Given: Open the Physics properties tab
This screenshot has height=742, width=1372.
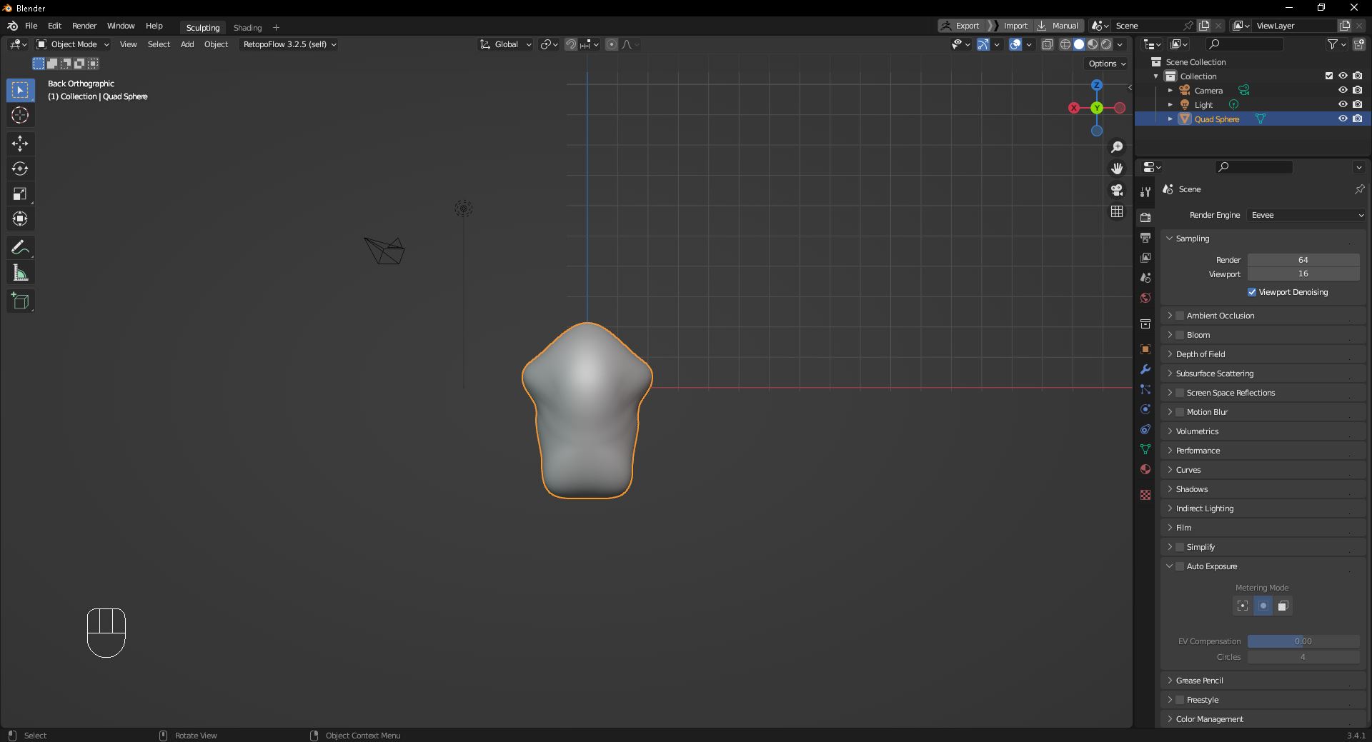Looking at the screenshot, I should pos(1145,409).
